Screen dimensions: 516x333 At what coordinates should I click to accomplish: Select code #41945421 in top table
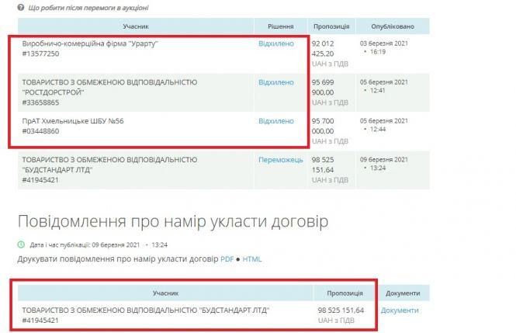click(x=40, y=180)
